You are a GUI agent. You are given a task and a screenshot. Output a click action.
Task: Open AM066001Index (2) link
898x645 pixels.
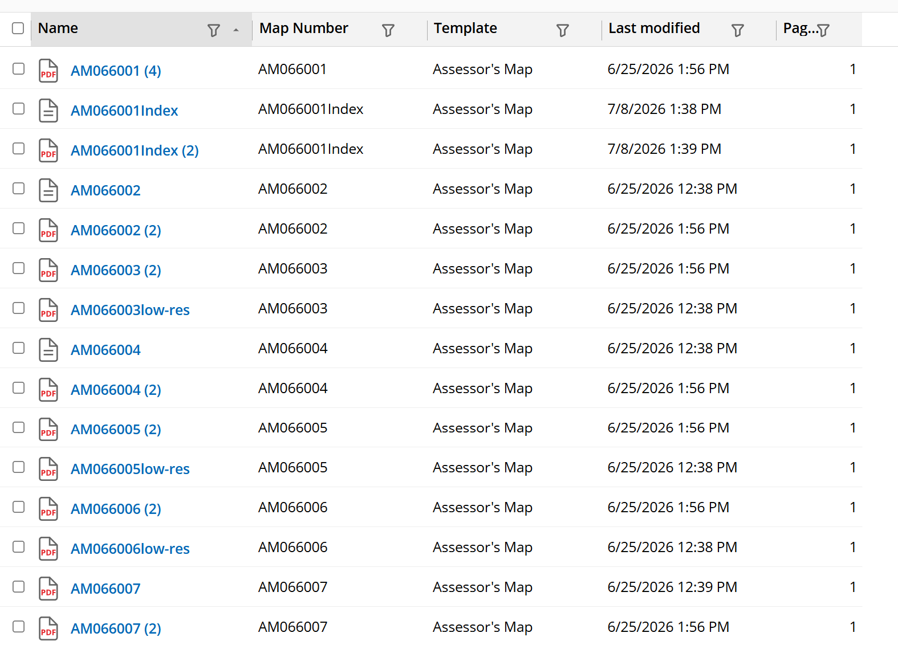(x=135, y=150)
